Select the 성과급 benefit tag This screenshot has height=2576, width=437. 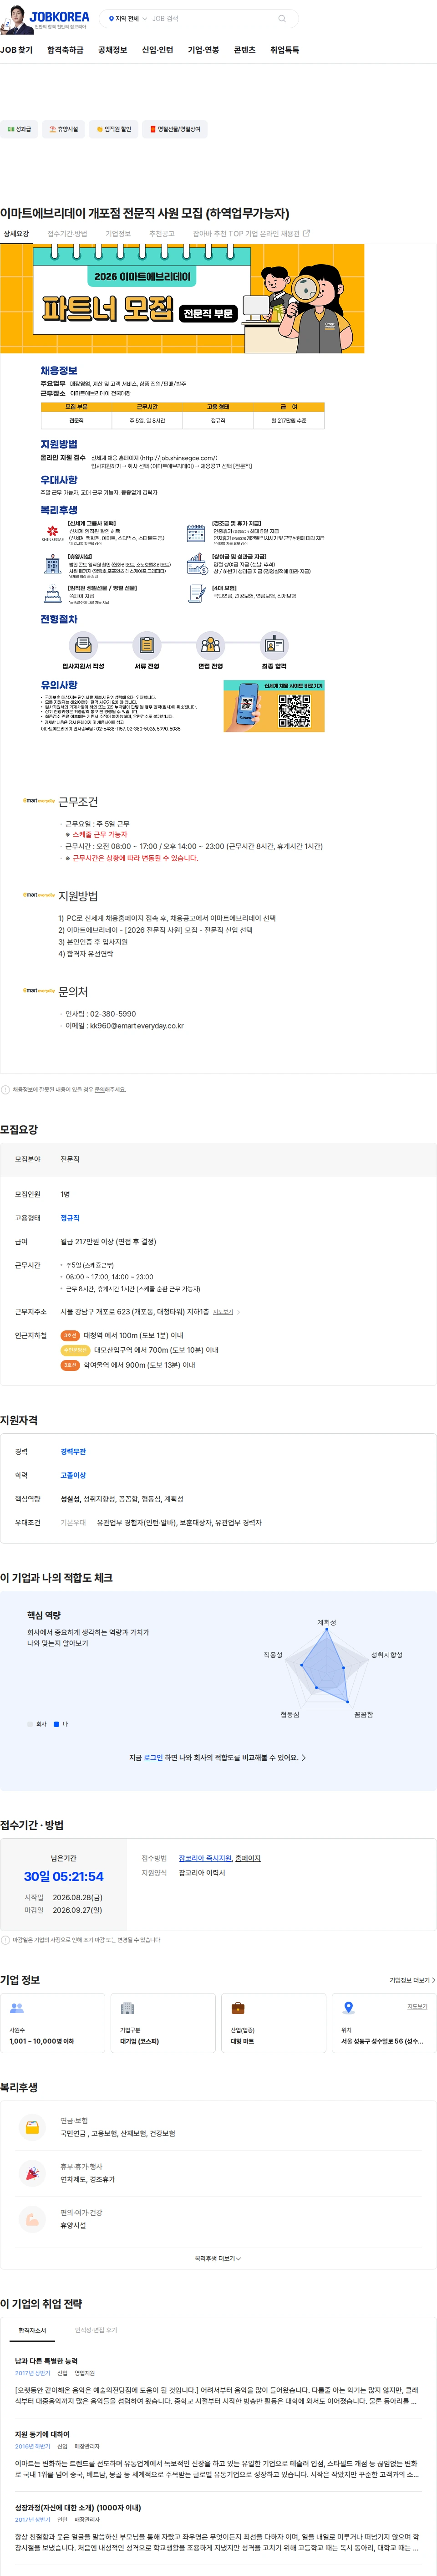19,129
